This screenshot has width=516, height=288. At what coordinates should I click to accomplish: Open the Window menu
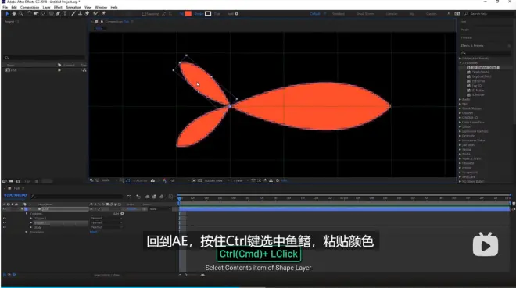click(x=101, y=7)
